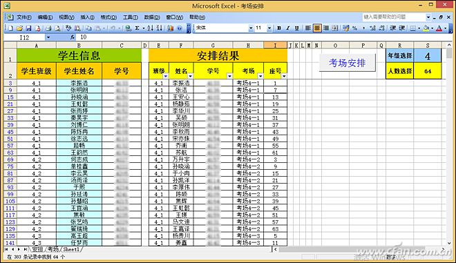Apply the Percent style format
456x263 pixels.
[355, 28]
